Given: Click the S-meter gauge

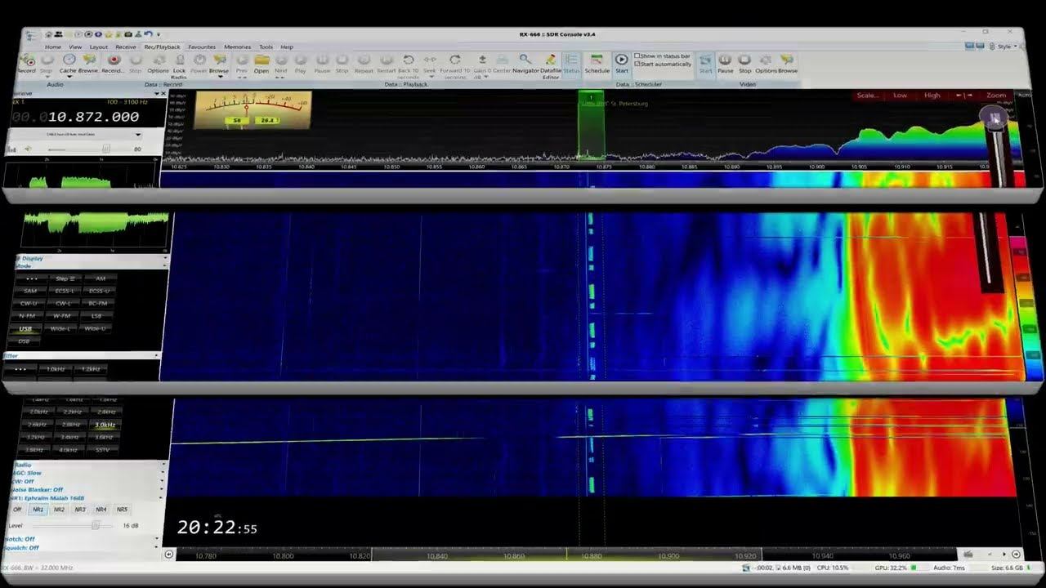Looking at the screenshot, I should [x=253, y=109].
